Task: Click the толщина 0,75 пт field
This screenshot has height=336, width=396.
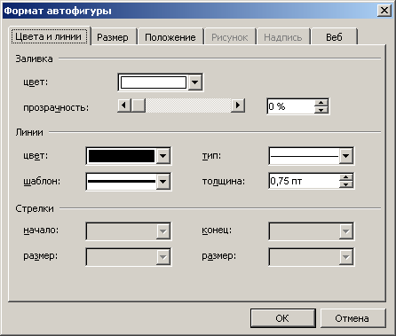Action: pos(304,181)
